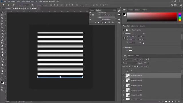Hide Rectangle 1 copy 34 layer
The height and width of the screenshot is (103, 183).
124,80
